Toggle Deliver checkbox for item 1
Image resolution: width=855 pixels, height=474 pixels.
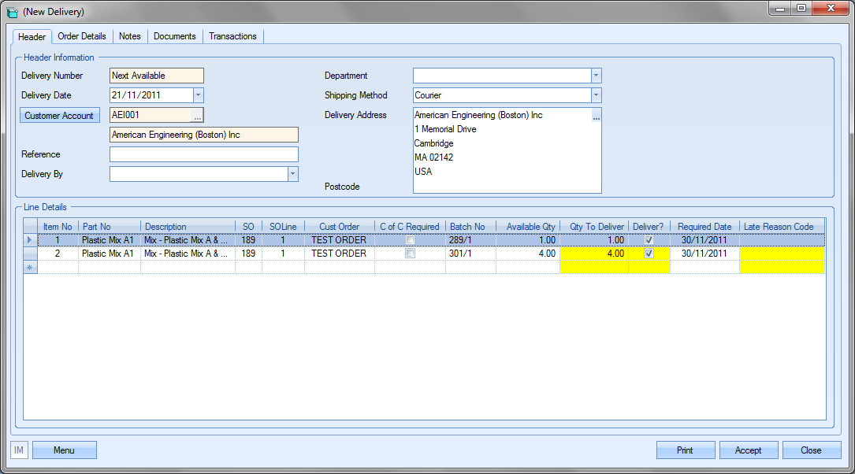point(649,240)
